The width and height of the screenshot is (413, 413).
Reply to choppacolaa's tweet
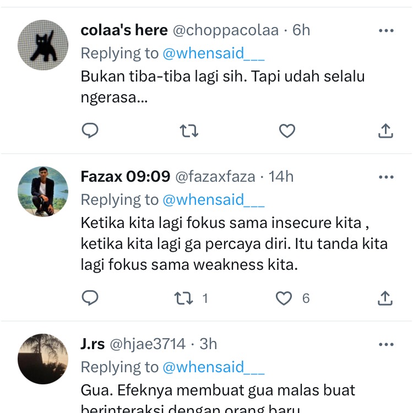coord(90,131)
